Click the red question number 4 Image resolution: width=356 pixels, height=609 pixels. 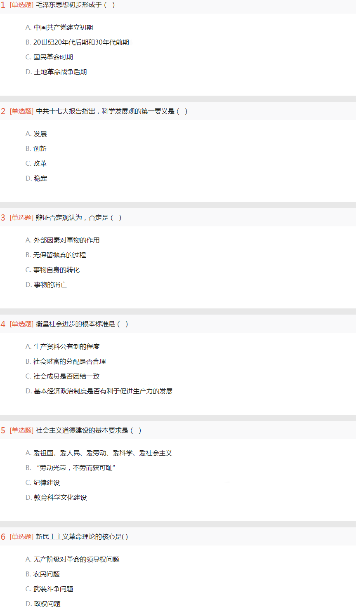[x=3, y=324]
